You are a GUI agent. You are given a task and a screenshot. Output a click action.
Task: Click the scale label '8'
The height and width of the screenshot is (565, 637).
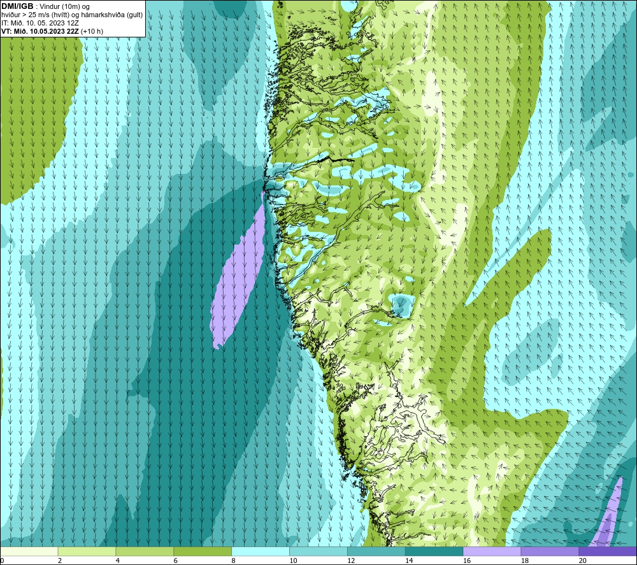234,561
